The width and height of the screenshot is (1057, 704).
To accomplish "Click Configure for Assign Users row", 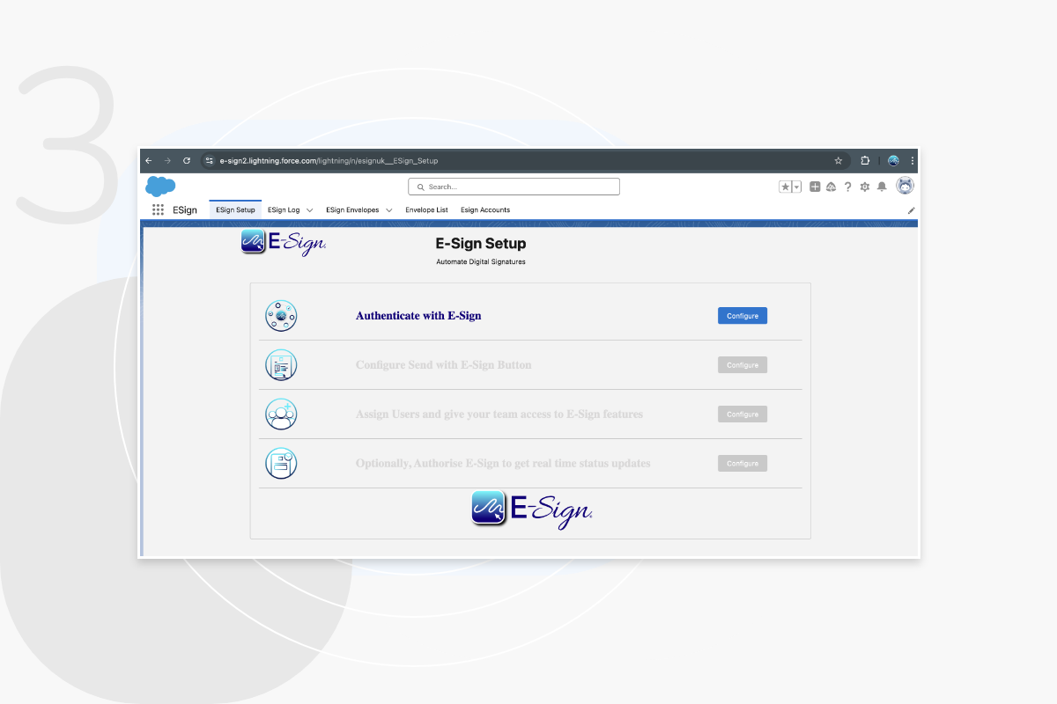I will 743,414.
